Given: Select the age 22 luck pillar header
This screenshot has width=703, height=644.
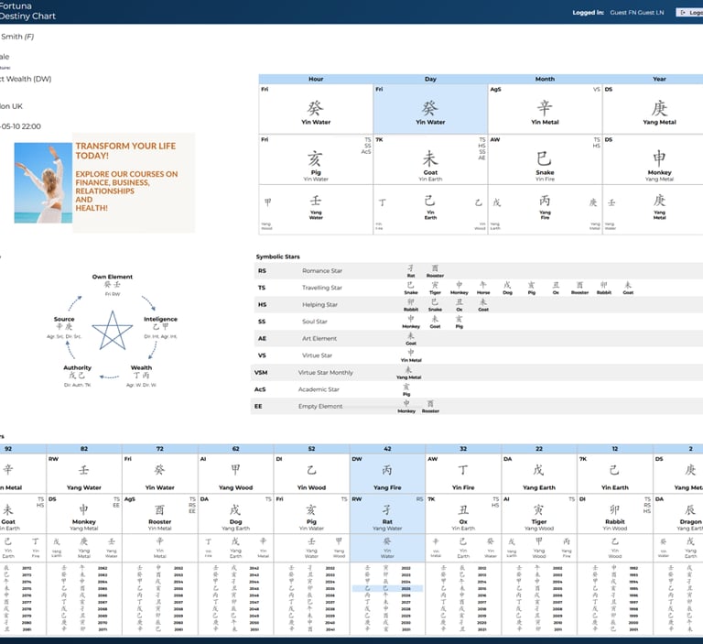Looking at the screenshot, I should pyautogui.click(x=539, y=449).
